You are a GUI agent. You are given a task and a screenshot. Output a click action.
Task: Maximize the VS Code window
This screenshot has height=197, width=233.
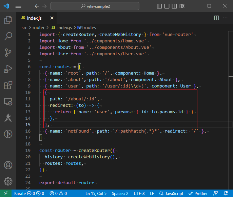point(209,6)
